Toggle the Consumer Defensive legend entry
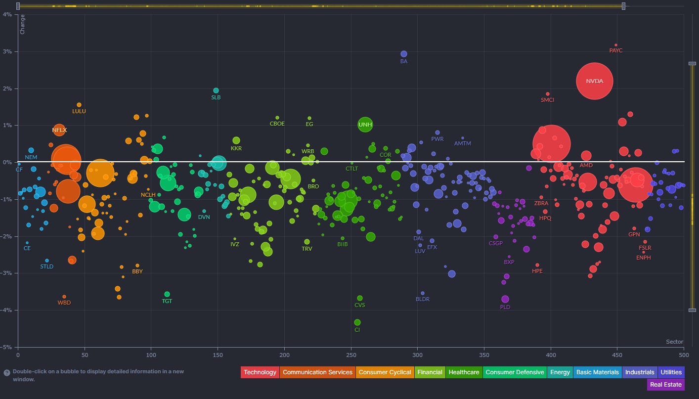Screen dimensions: 699x399 (x=514, y=372)
